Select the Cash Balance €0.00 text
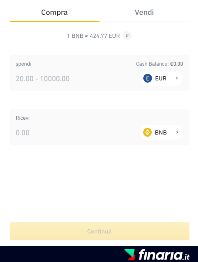Viewport: 198px width, 262px height. point(159,64)
